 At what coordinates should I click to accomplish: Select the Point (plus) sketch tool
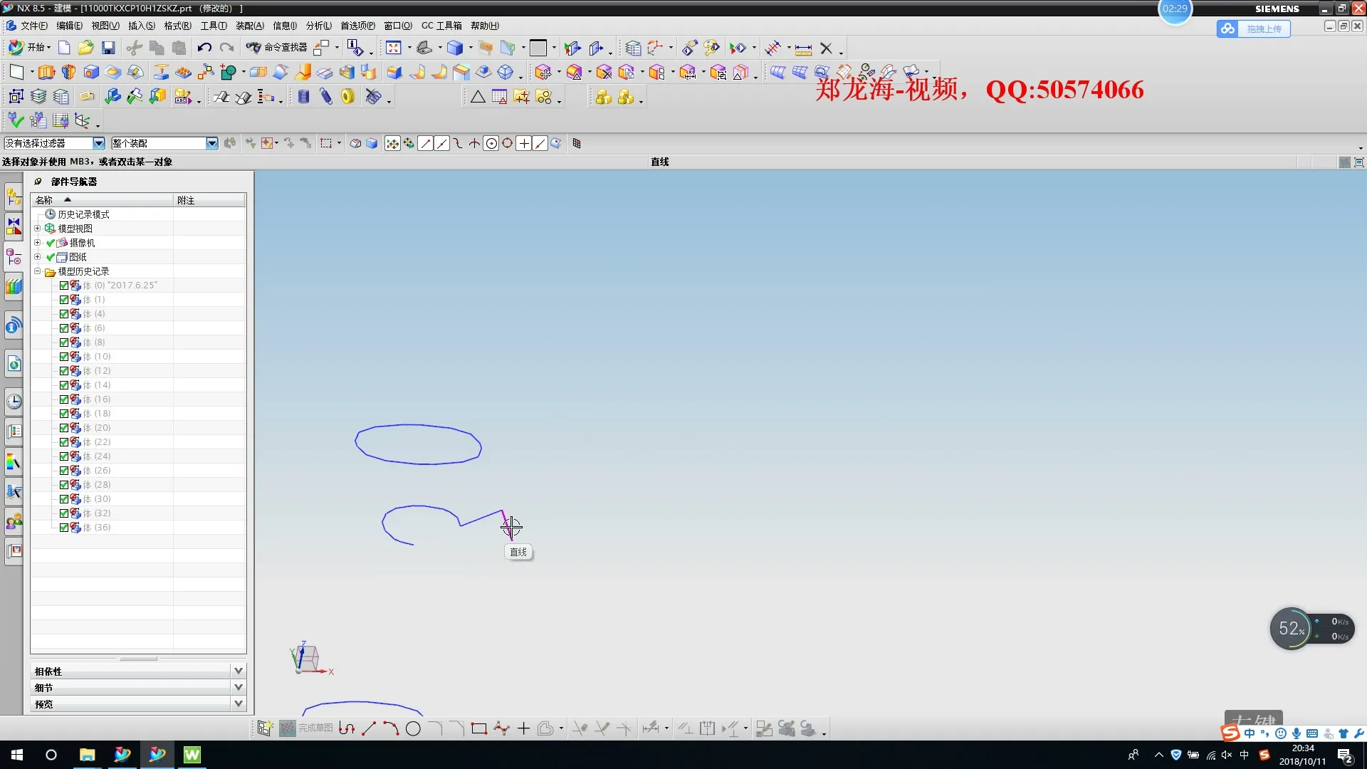[x=523, y=728]
